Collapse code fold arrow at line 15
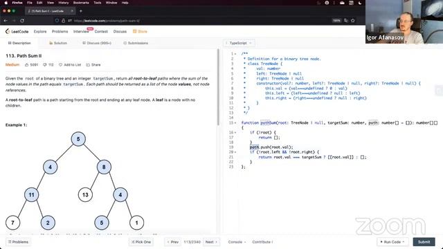This screenshot has width=443, height=249. coord(235,123)
